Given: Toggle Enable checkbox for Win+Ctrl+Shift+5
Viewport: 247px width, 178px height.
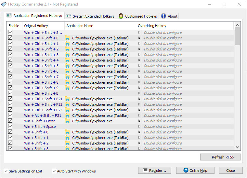Looking at the screenshot, I should click(10, 65).
